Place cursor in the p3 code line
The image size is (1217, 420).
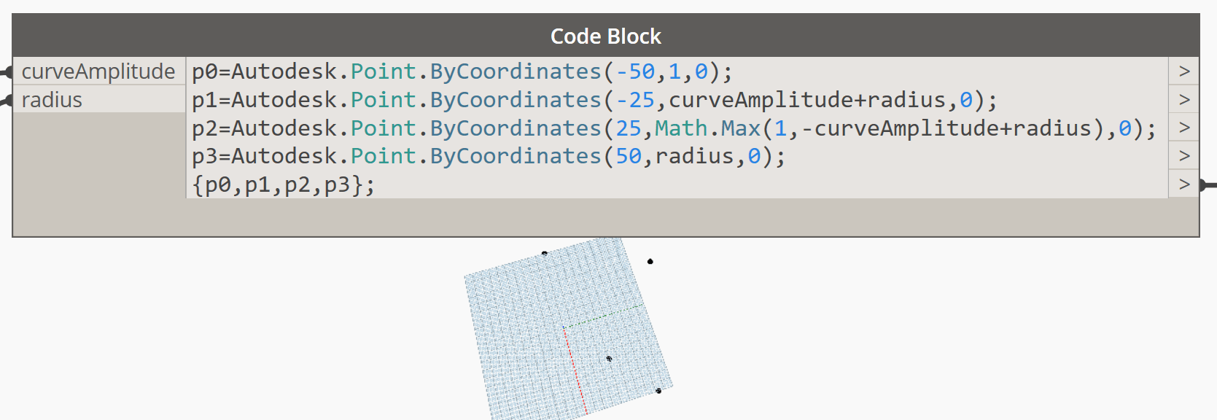coord(489,156)
